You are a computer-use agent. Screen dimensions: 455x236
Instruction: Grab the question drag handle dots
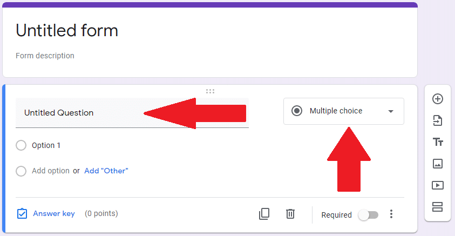pyautogui.click(x=210, y=91)
